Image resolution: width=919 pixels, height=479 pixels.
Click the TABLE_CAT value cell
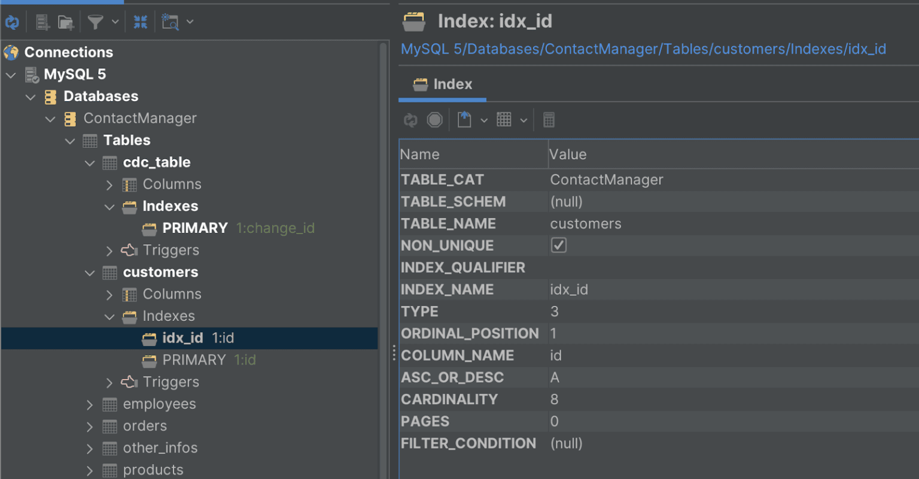click(606, 179)
